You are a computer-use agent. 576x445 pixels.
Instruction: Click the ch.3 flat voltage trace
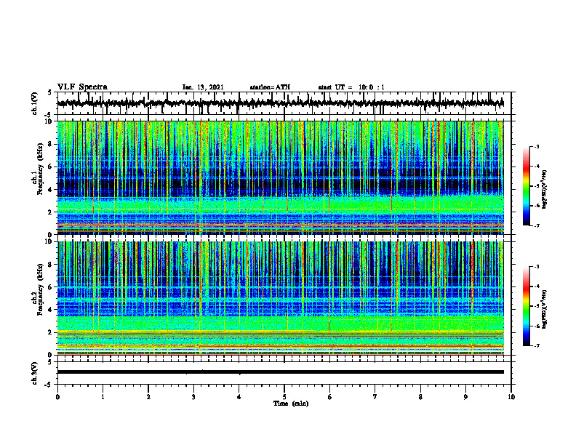(281, 372)
